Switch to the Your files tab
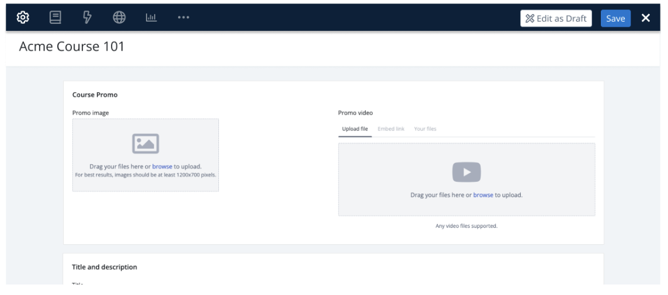The width and height of the screenshot is (668, 295). 425,129
